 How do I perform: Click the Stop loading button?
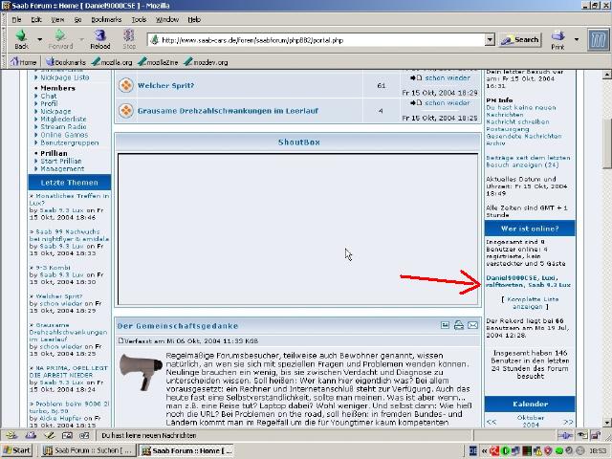point(129,39)
